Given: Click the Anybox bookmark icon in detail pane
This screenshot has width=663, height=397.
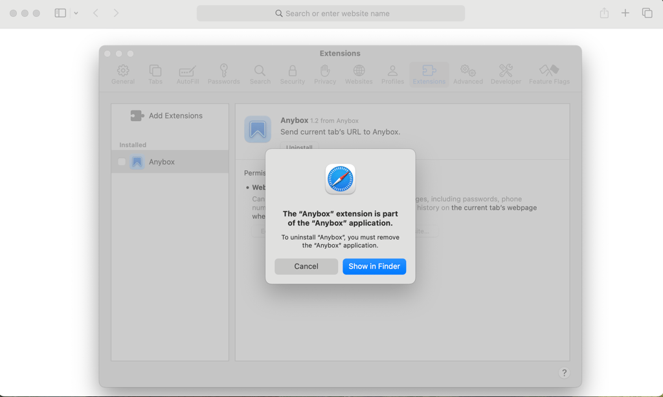Looking at the screenshot, I should [258, 130].
